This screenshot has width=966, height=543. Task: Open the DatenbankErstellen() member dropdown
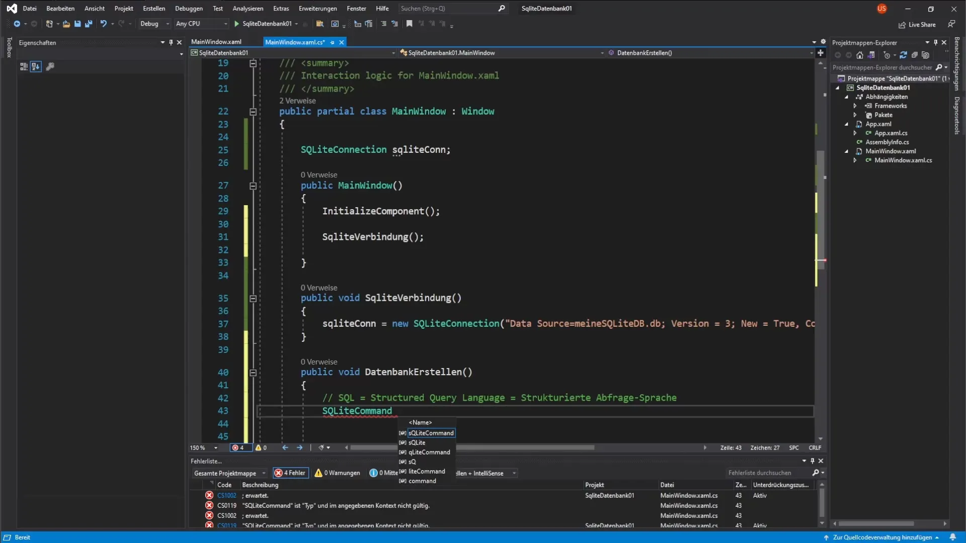click(x=710, y=53)
